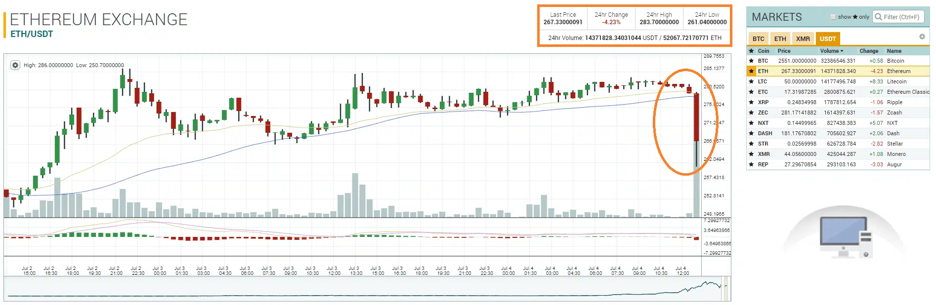Viewport: 936px width, 305px height.
Task: Click the chart overview range strip
Action: 367,289
